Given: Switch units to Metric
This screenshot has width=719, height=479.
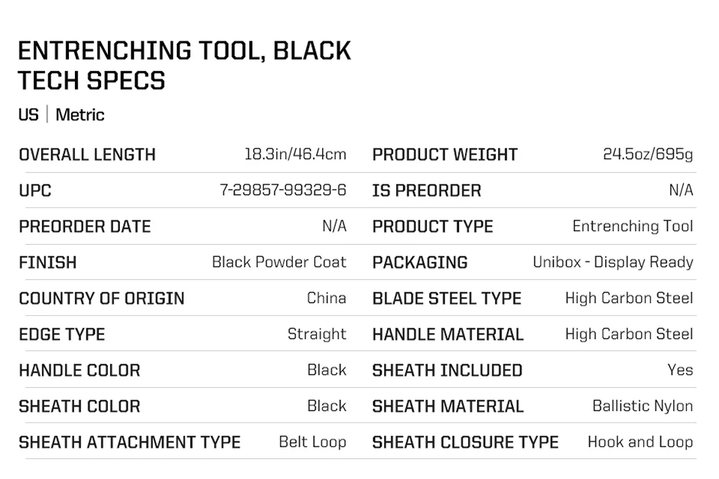Looking at the screenshot, I should [x=80, y=115].
